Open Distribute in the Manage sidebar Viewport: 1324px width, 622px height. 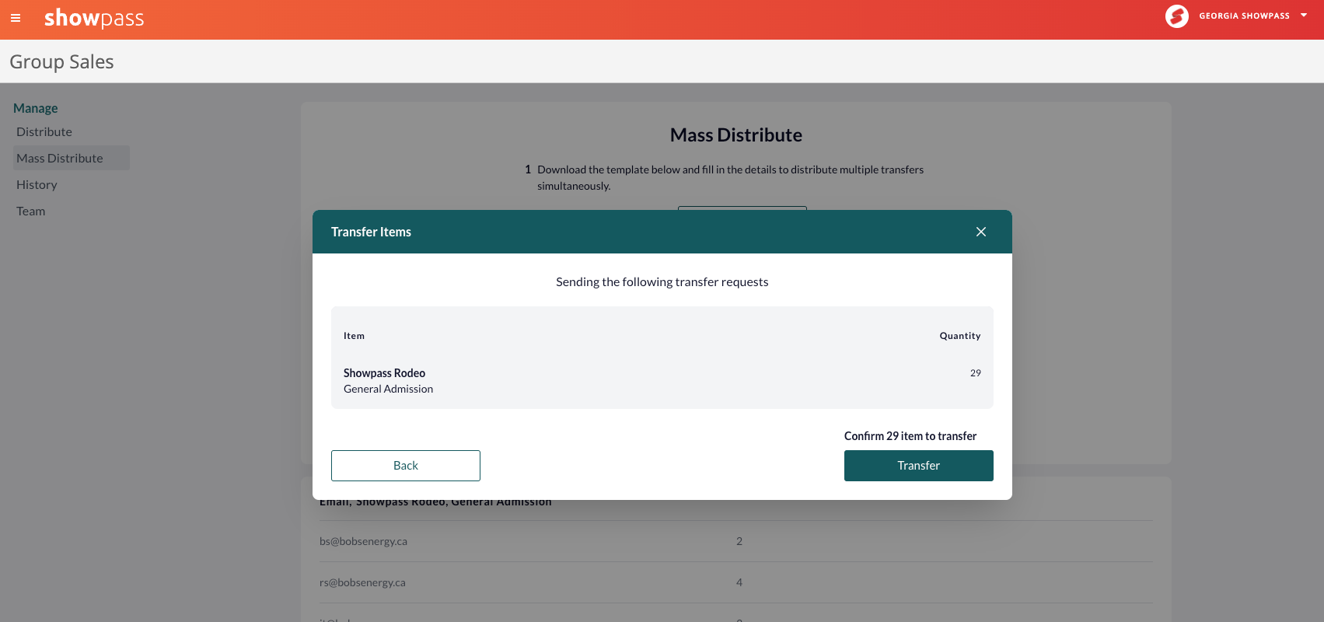click(44, 132)
